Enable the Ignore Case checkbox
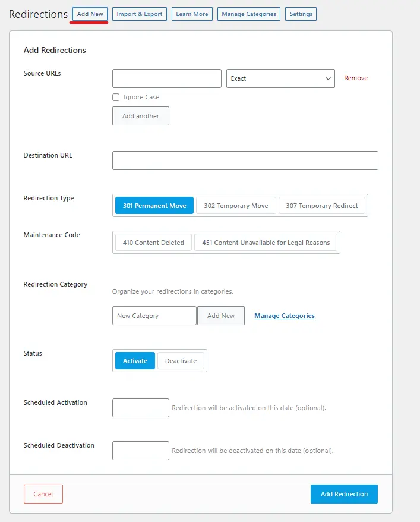The width and height of the screenshot is (420, 522). tap(116, 97)
